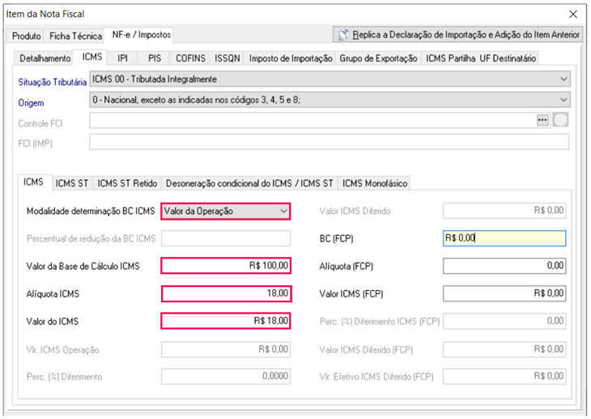
Task: Open Desoneração condicional do ICMS tab
Action: pyautogui.click(x=249, y=183)
